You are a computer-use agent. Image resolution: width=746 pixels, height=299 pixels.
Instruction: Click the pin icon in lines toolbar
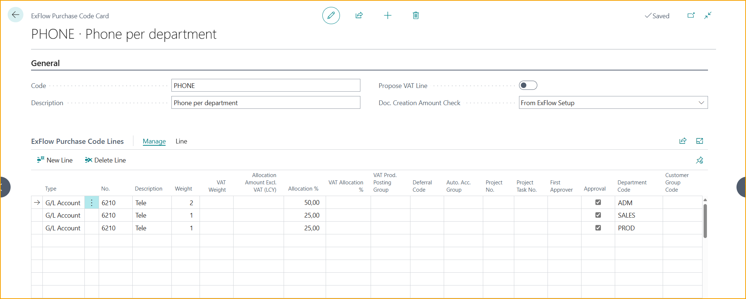click(x=699, y=160)
